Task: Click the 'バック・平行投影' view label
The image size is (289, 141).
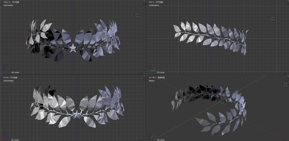Action: click(10, 78)
